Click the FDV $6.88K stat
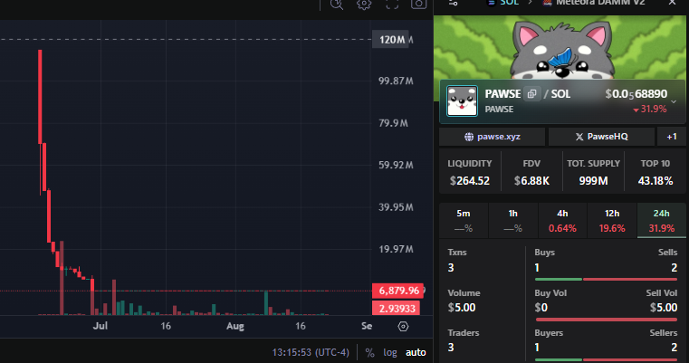Image resolution: width=689 pixels, height=363 pixels. [x=531, y=172]
